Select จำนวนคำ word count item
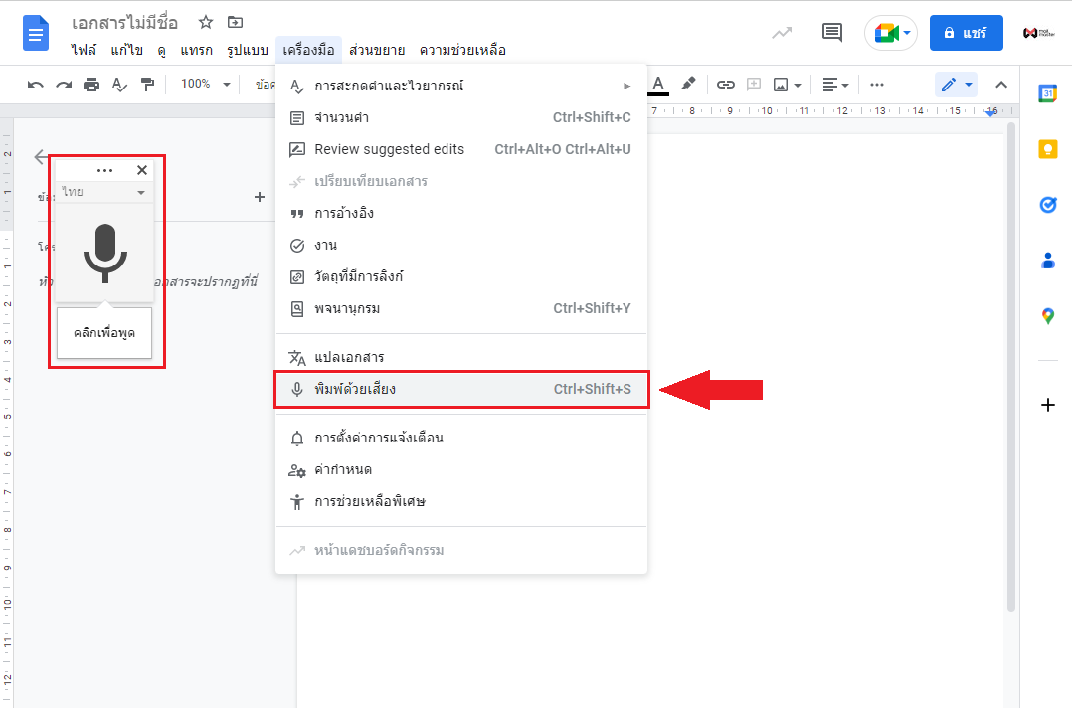Image resolution: width=1072 pixels, height=708 pixels. (461, 117)
